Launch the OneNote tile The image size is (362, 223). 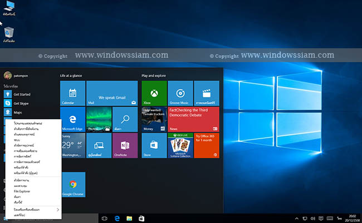(125, 145)
